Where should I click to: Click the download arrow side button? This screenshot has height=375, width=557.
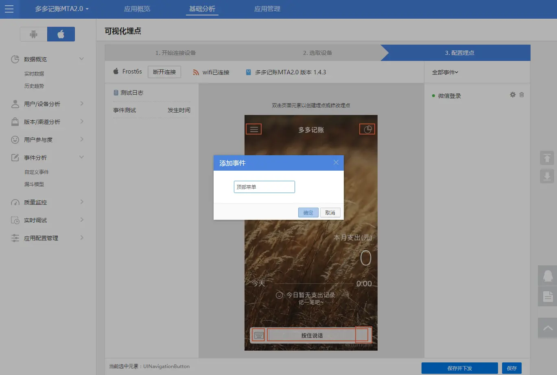click(547, 176)
